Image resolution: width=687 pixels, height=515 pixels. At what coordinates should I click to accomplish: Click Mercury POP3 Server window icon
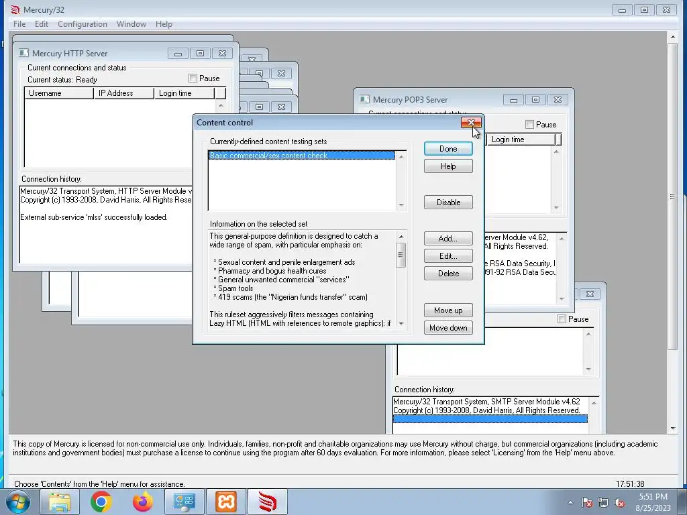(364, 99)
